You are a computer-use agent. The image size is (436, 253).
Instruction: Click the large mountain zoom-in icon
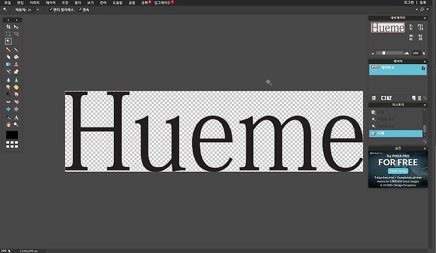pos(406,53)
